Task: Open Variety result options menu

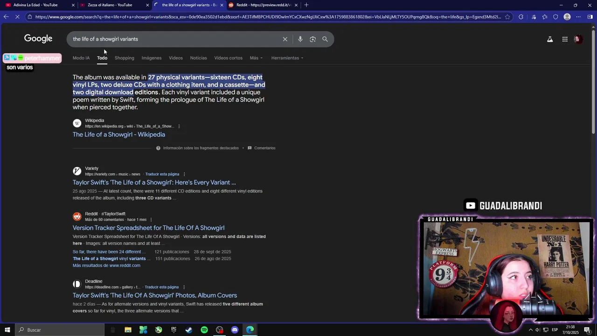Action: pos(184,174)
